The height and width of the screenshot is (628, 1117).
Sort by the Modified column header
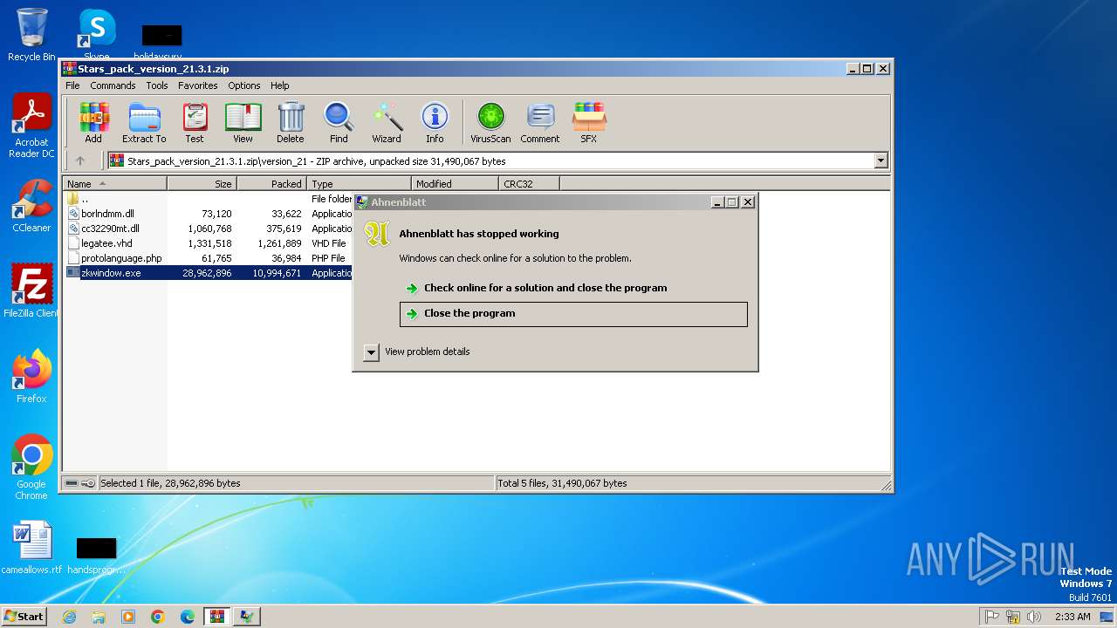click(x=456, y=184)
